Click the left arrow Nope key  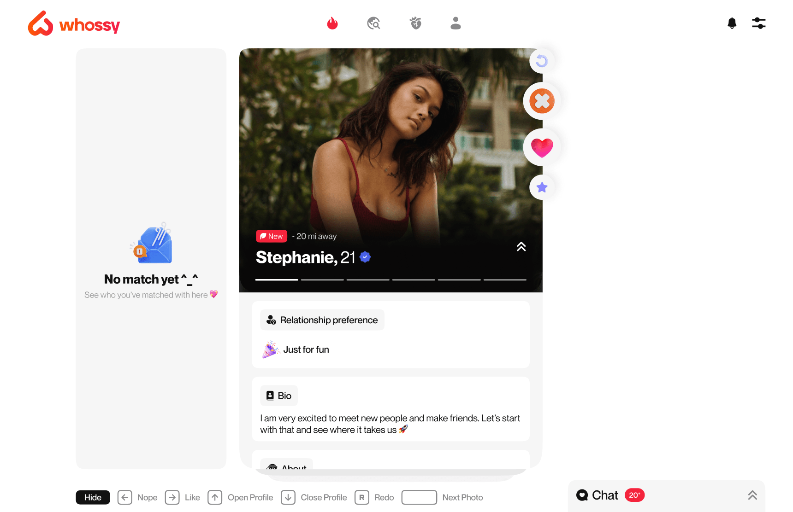coord(124,497)
